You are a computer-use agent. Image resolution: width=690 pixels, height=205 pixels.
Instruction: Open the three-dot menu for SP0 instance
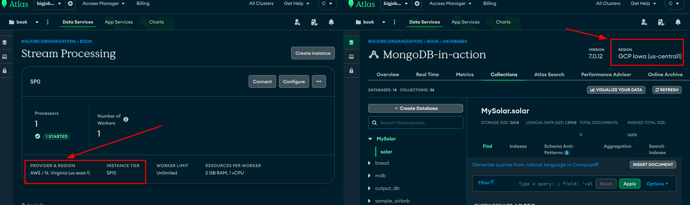coord(319,81)
